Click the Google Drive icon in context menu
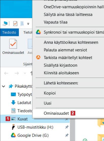 click(38, 32)
